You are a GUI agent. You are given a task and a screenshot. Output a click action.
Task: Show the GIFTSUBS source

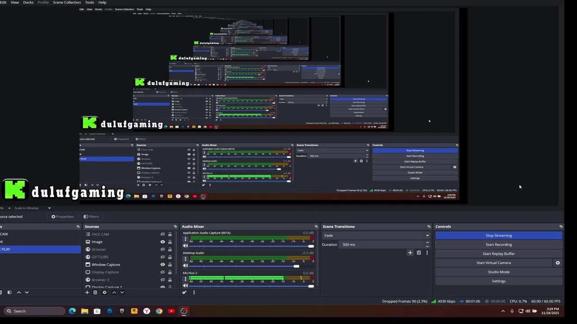click(163, 257)
